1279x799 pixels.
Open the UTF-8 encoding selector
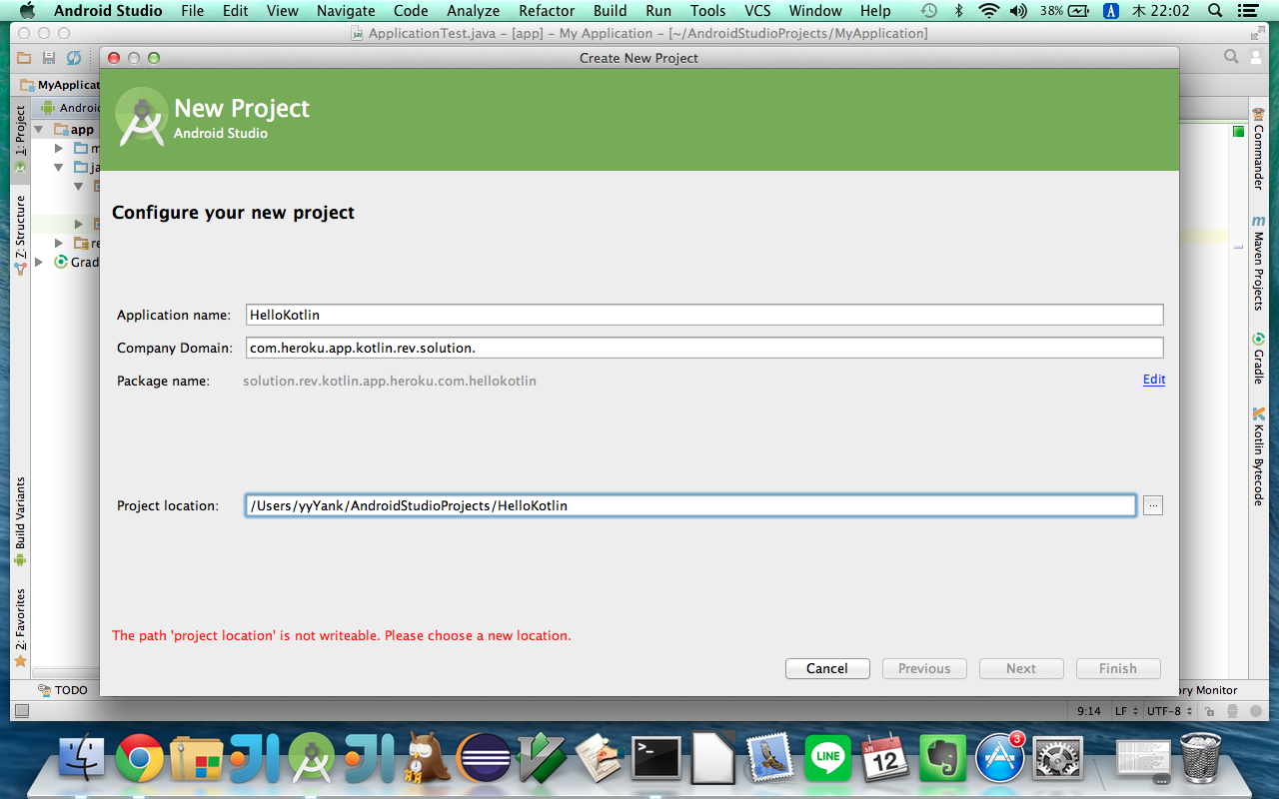click(x=1170, y=711)
